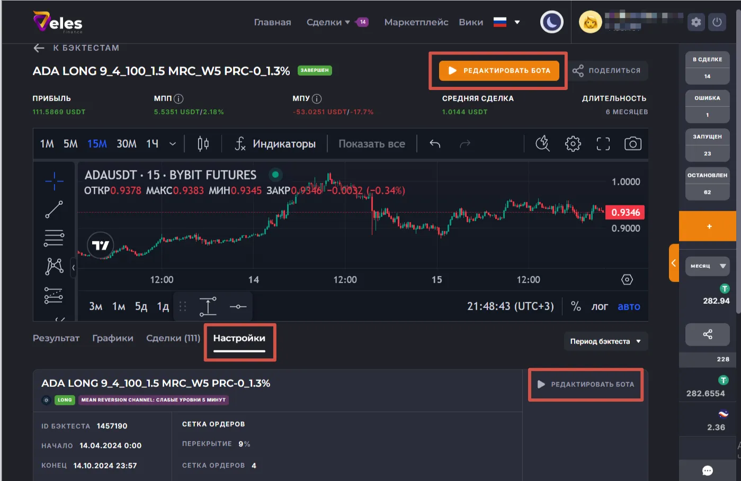Click orange "Редактировать бота" button
This screenshot has width=741, height=481.
coord(498,70)
